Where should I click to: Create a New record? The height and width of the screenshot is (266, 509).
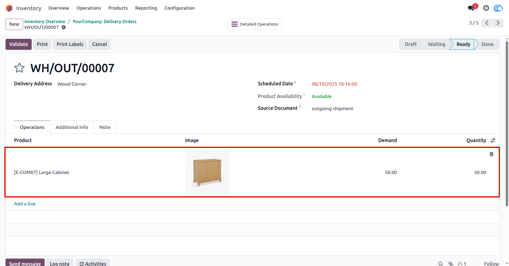[14, 24]
